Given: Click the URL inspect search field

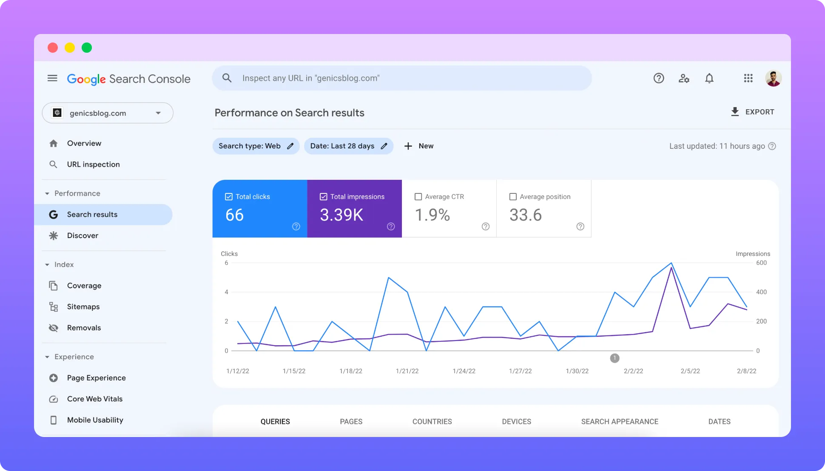Looking at the screenshot, I should 402,78.
